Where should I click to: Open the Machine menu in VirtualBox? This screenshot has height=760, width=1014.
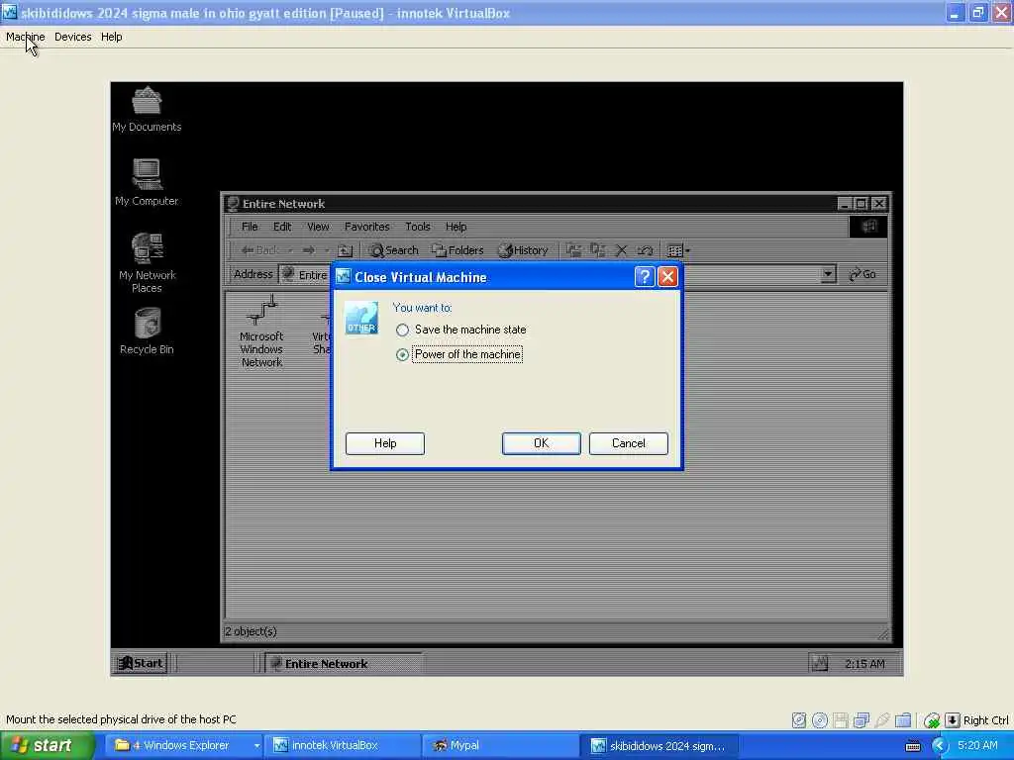(25, 37)
